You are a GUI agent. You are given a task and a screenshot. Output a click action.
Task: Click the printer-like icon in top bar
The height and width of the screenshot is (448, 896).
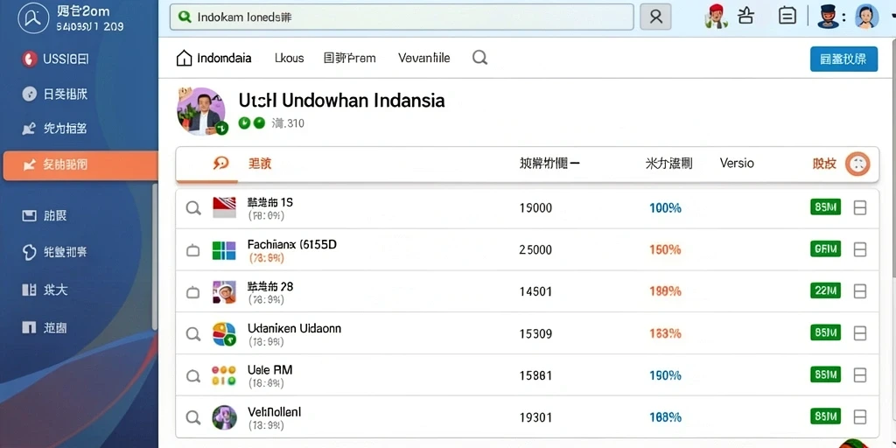745,16
